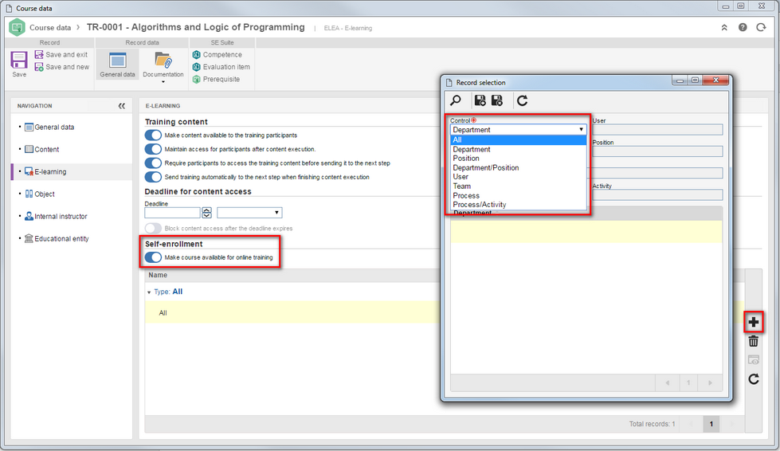Click the search icon in Record selection
The height and width of the screenshot is (451, 780).
456,100
